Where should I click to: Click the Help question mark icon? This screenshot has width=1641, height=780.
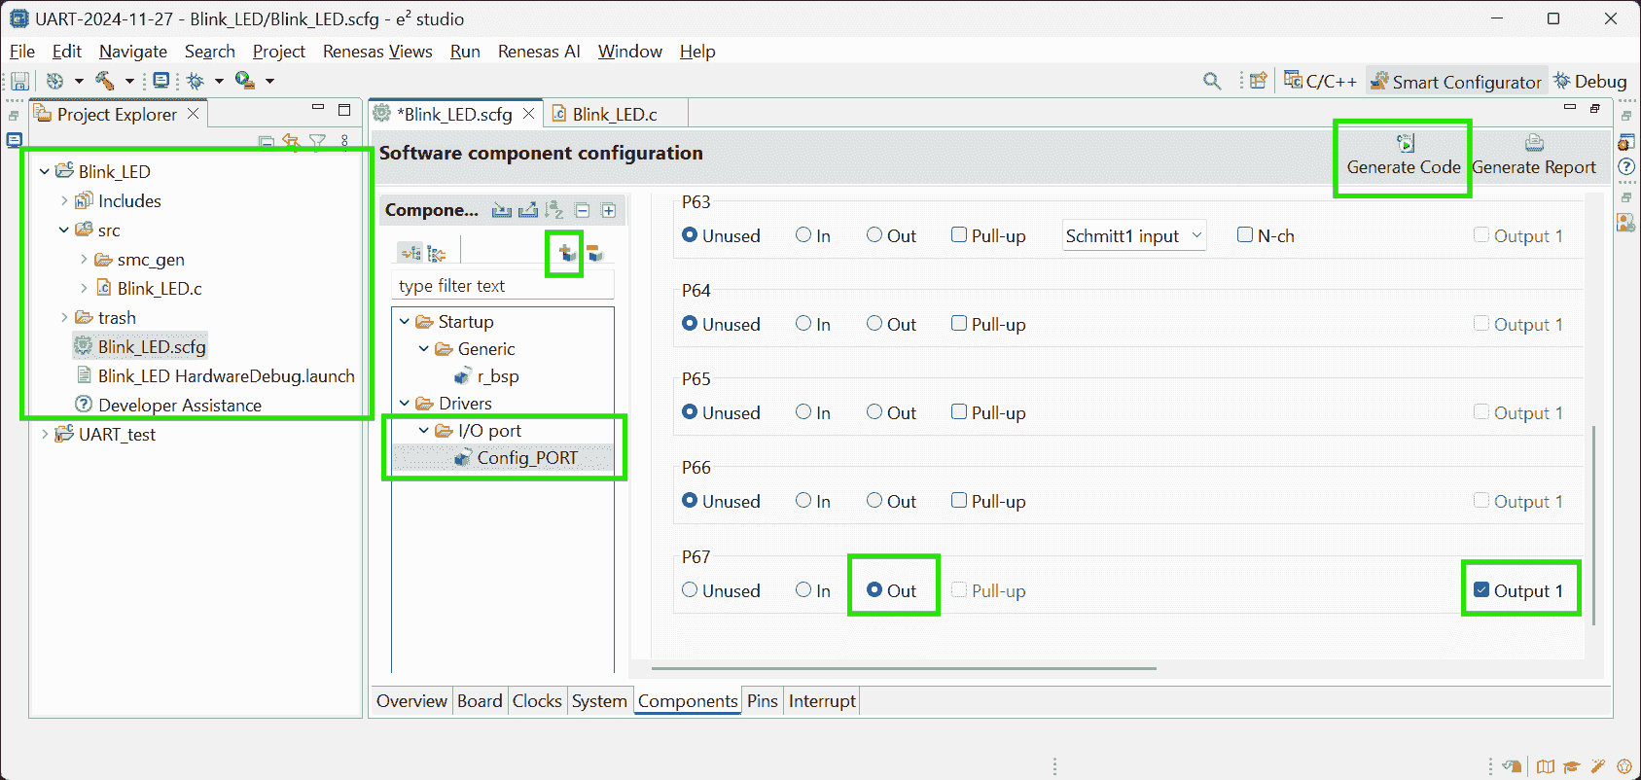pos(1625,167)
